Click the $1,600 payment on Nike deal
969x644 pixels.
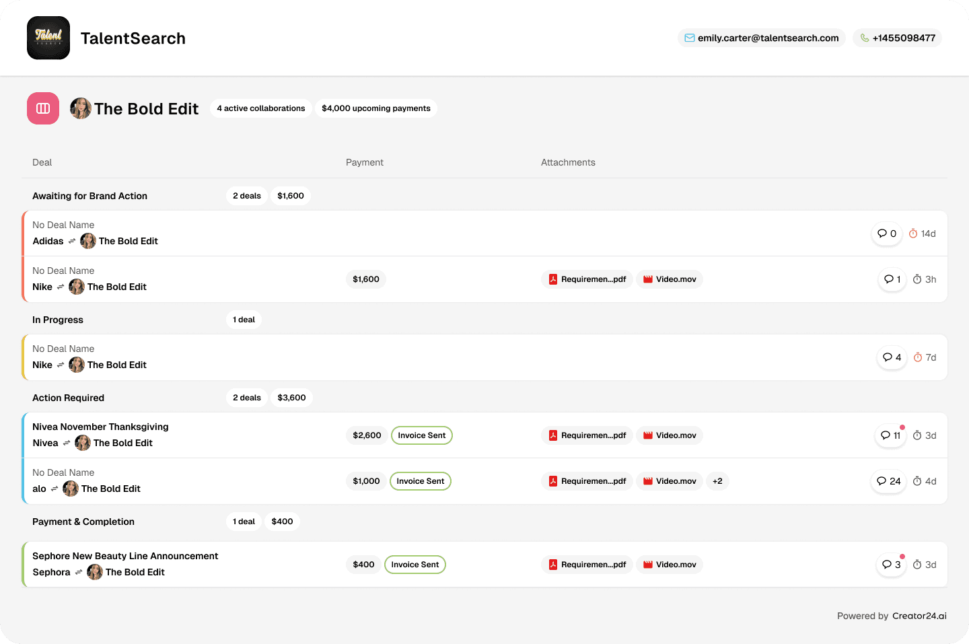366,279
